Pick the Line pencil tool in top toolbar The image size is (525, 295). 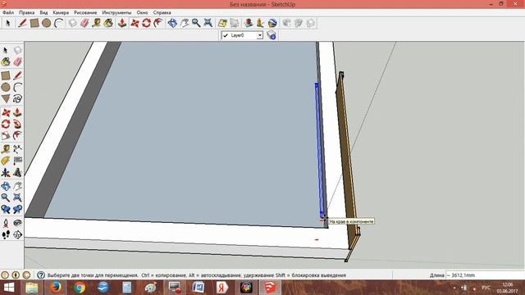click(22, 23)
